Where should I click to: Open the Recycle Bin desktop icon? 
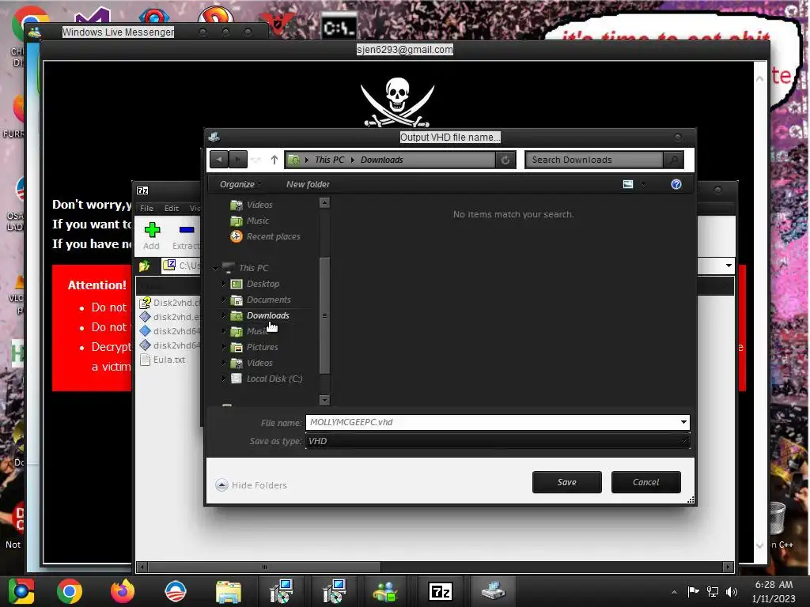[x=779, y=518]
